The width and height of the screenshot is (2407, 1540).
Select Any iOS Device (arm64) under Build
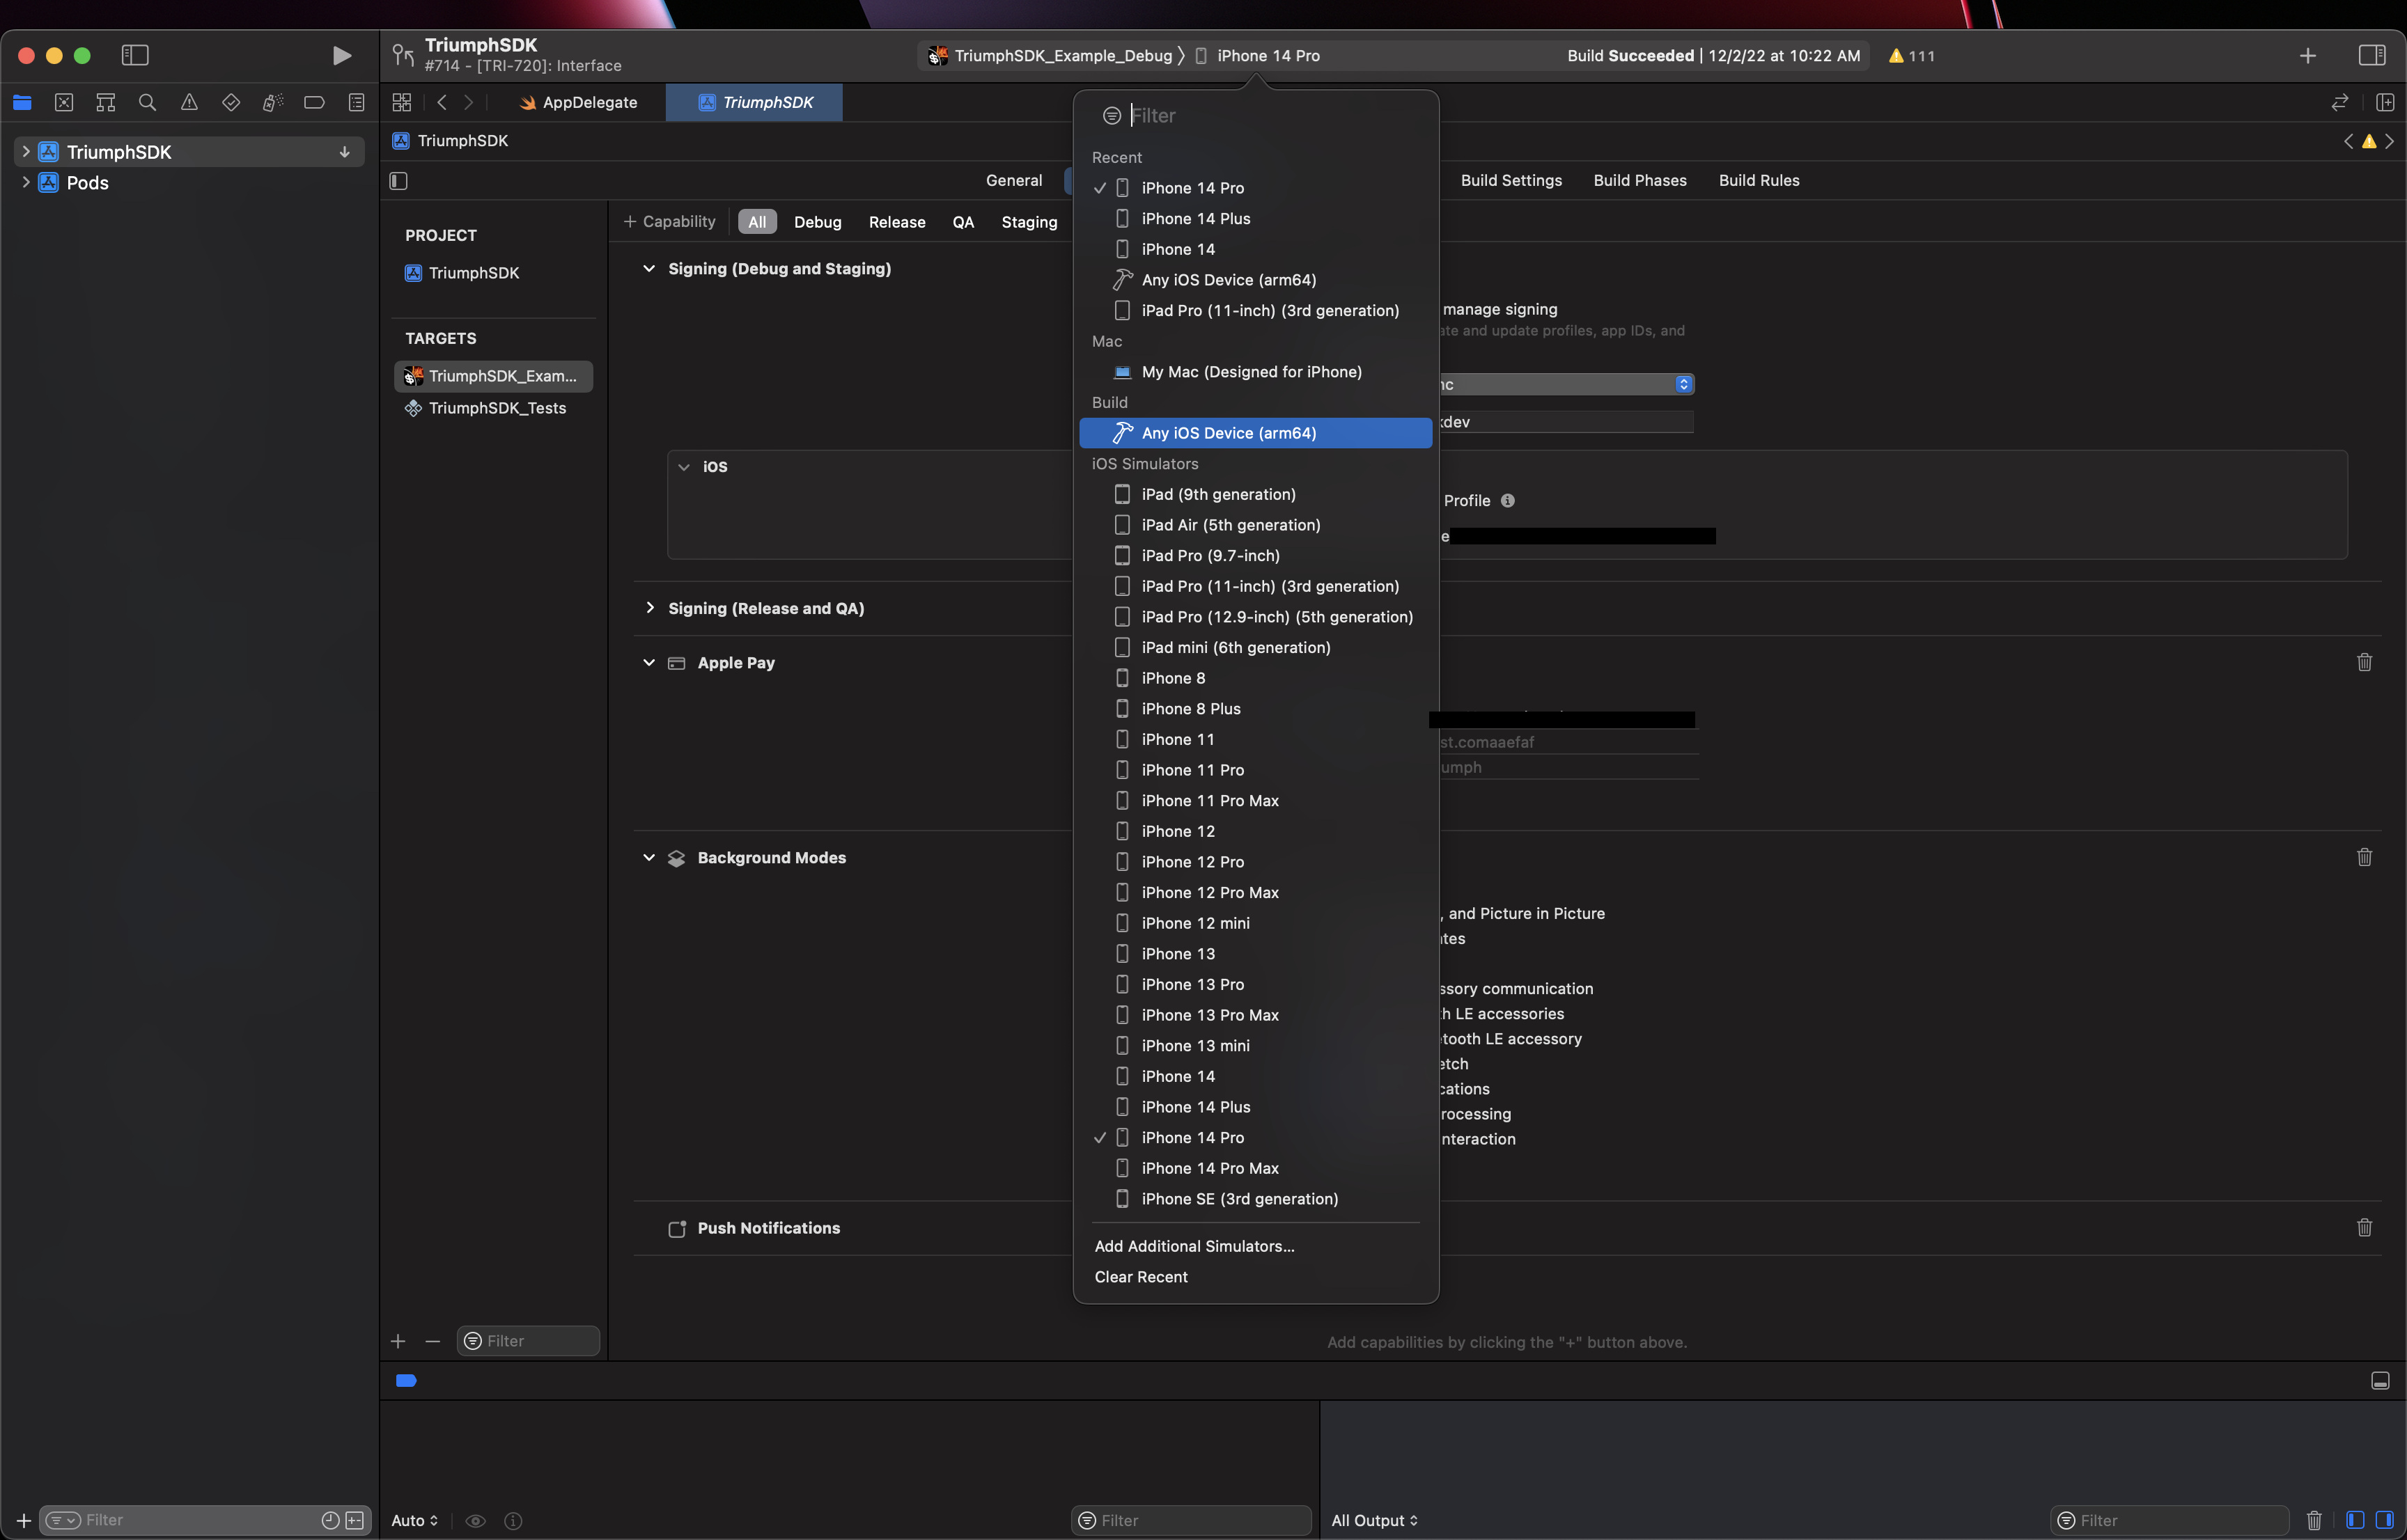pyautogui.click(x=1256, y=433)
